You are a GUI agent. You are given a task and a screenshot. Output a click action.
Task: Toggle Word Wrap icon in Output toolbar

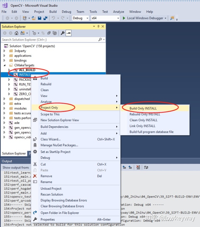click(146, 167)
